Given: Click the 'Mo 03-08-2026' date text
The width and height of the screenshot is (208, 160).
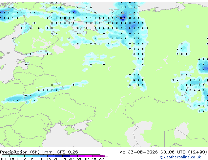Looking at the screenshot, I should click(138, 152).
